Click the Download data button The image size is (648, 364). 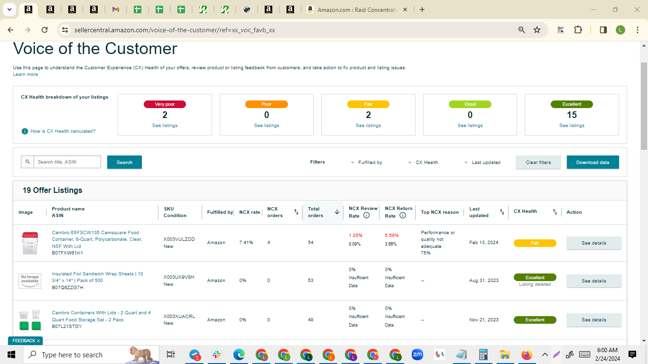point(593,162)
